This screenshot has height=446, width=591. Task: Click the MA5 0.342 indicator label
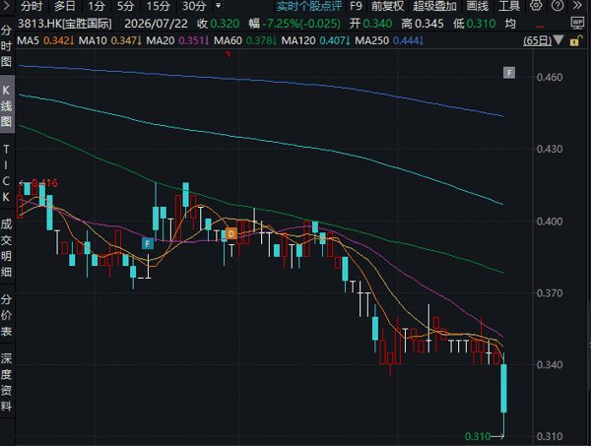click(45, 40)
